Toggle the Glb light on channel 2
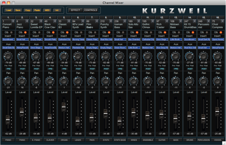Screen dimensions: 226x145 [25, 32]
